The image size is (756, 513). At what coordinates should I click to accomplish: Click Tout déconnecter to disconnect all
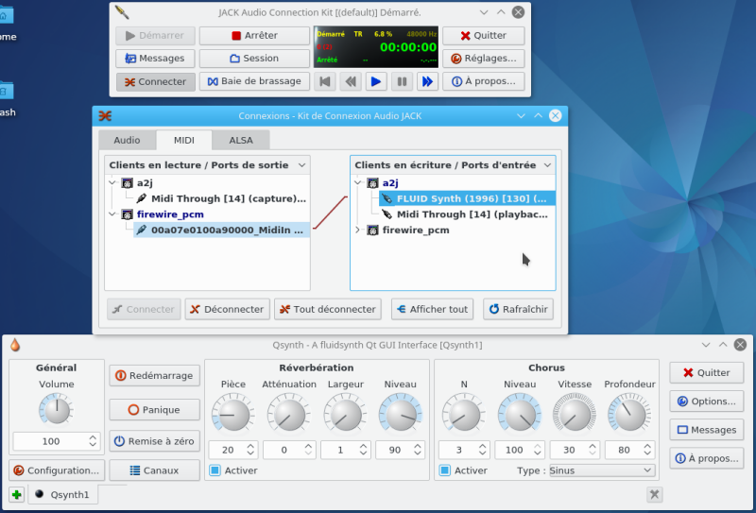(x=328, y=309)
